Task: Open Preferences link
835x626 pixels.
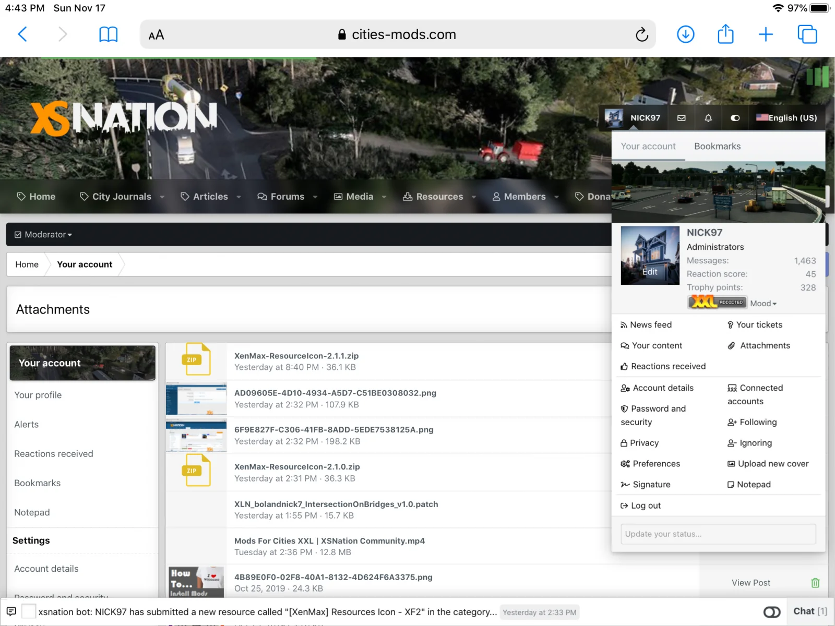Action: 650,464
